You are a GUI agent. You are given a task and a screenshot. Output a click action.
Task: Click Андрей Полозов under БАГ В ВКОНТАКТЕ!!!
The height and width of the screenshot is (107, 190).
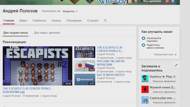[x=106, y=78]
